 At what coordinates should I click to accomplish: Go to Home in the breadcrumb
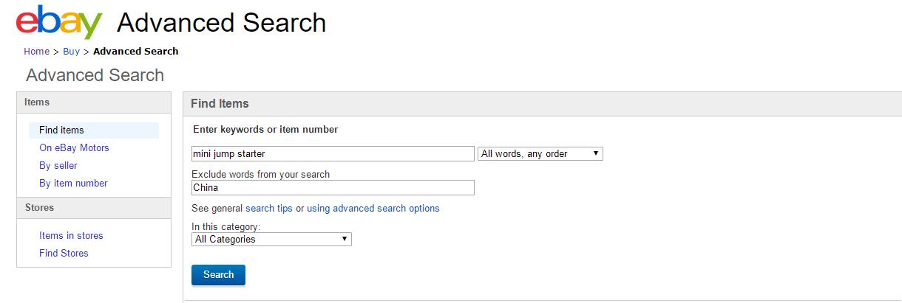36,52
